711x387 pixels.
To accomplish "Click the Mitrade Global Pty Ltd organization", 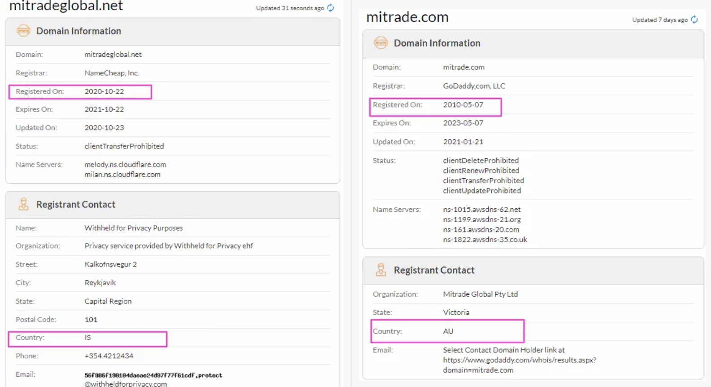I will point(480,294).
